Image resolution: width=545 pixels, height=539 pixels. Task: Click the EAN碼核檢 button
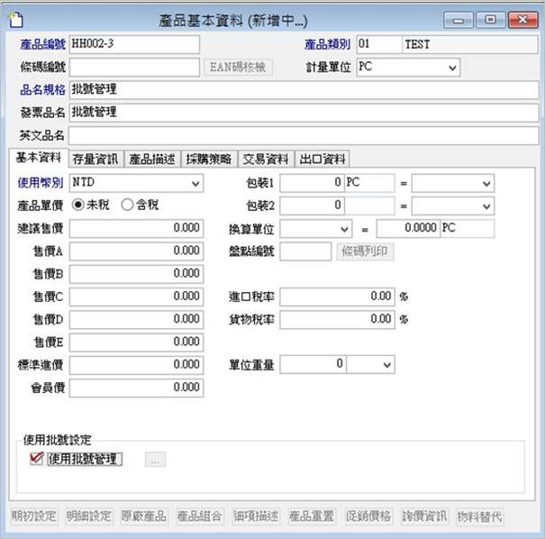point(238,67)
